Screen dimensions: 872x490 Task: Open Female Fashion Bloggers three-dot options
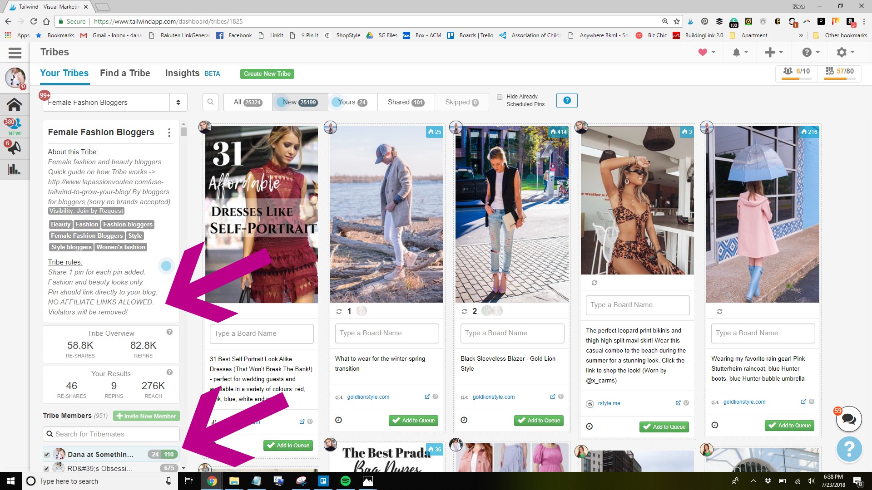click(169, 132)
